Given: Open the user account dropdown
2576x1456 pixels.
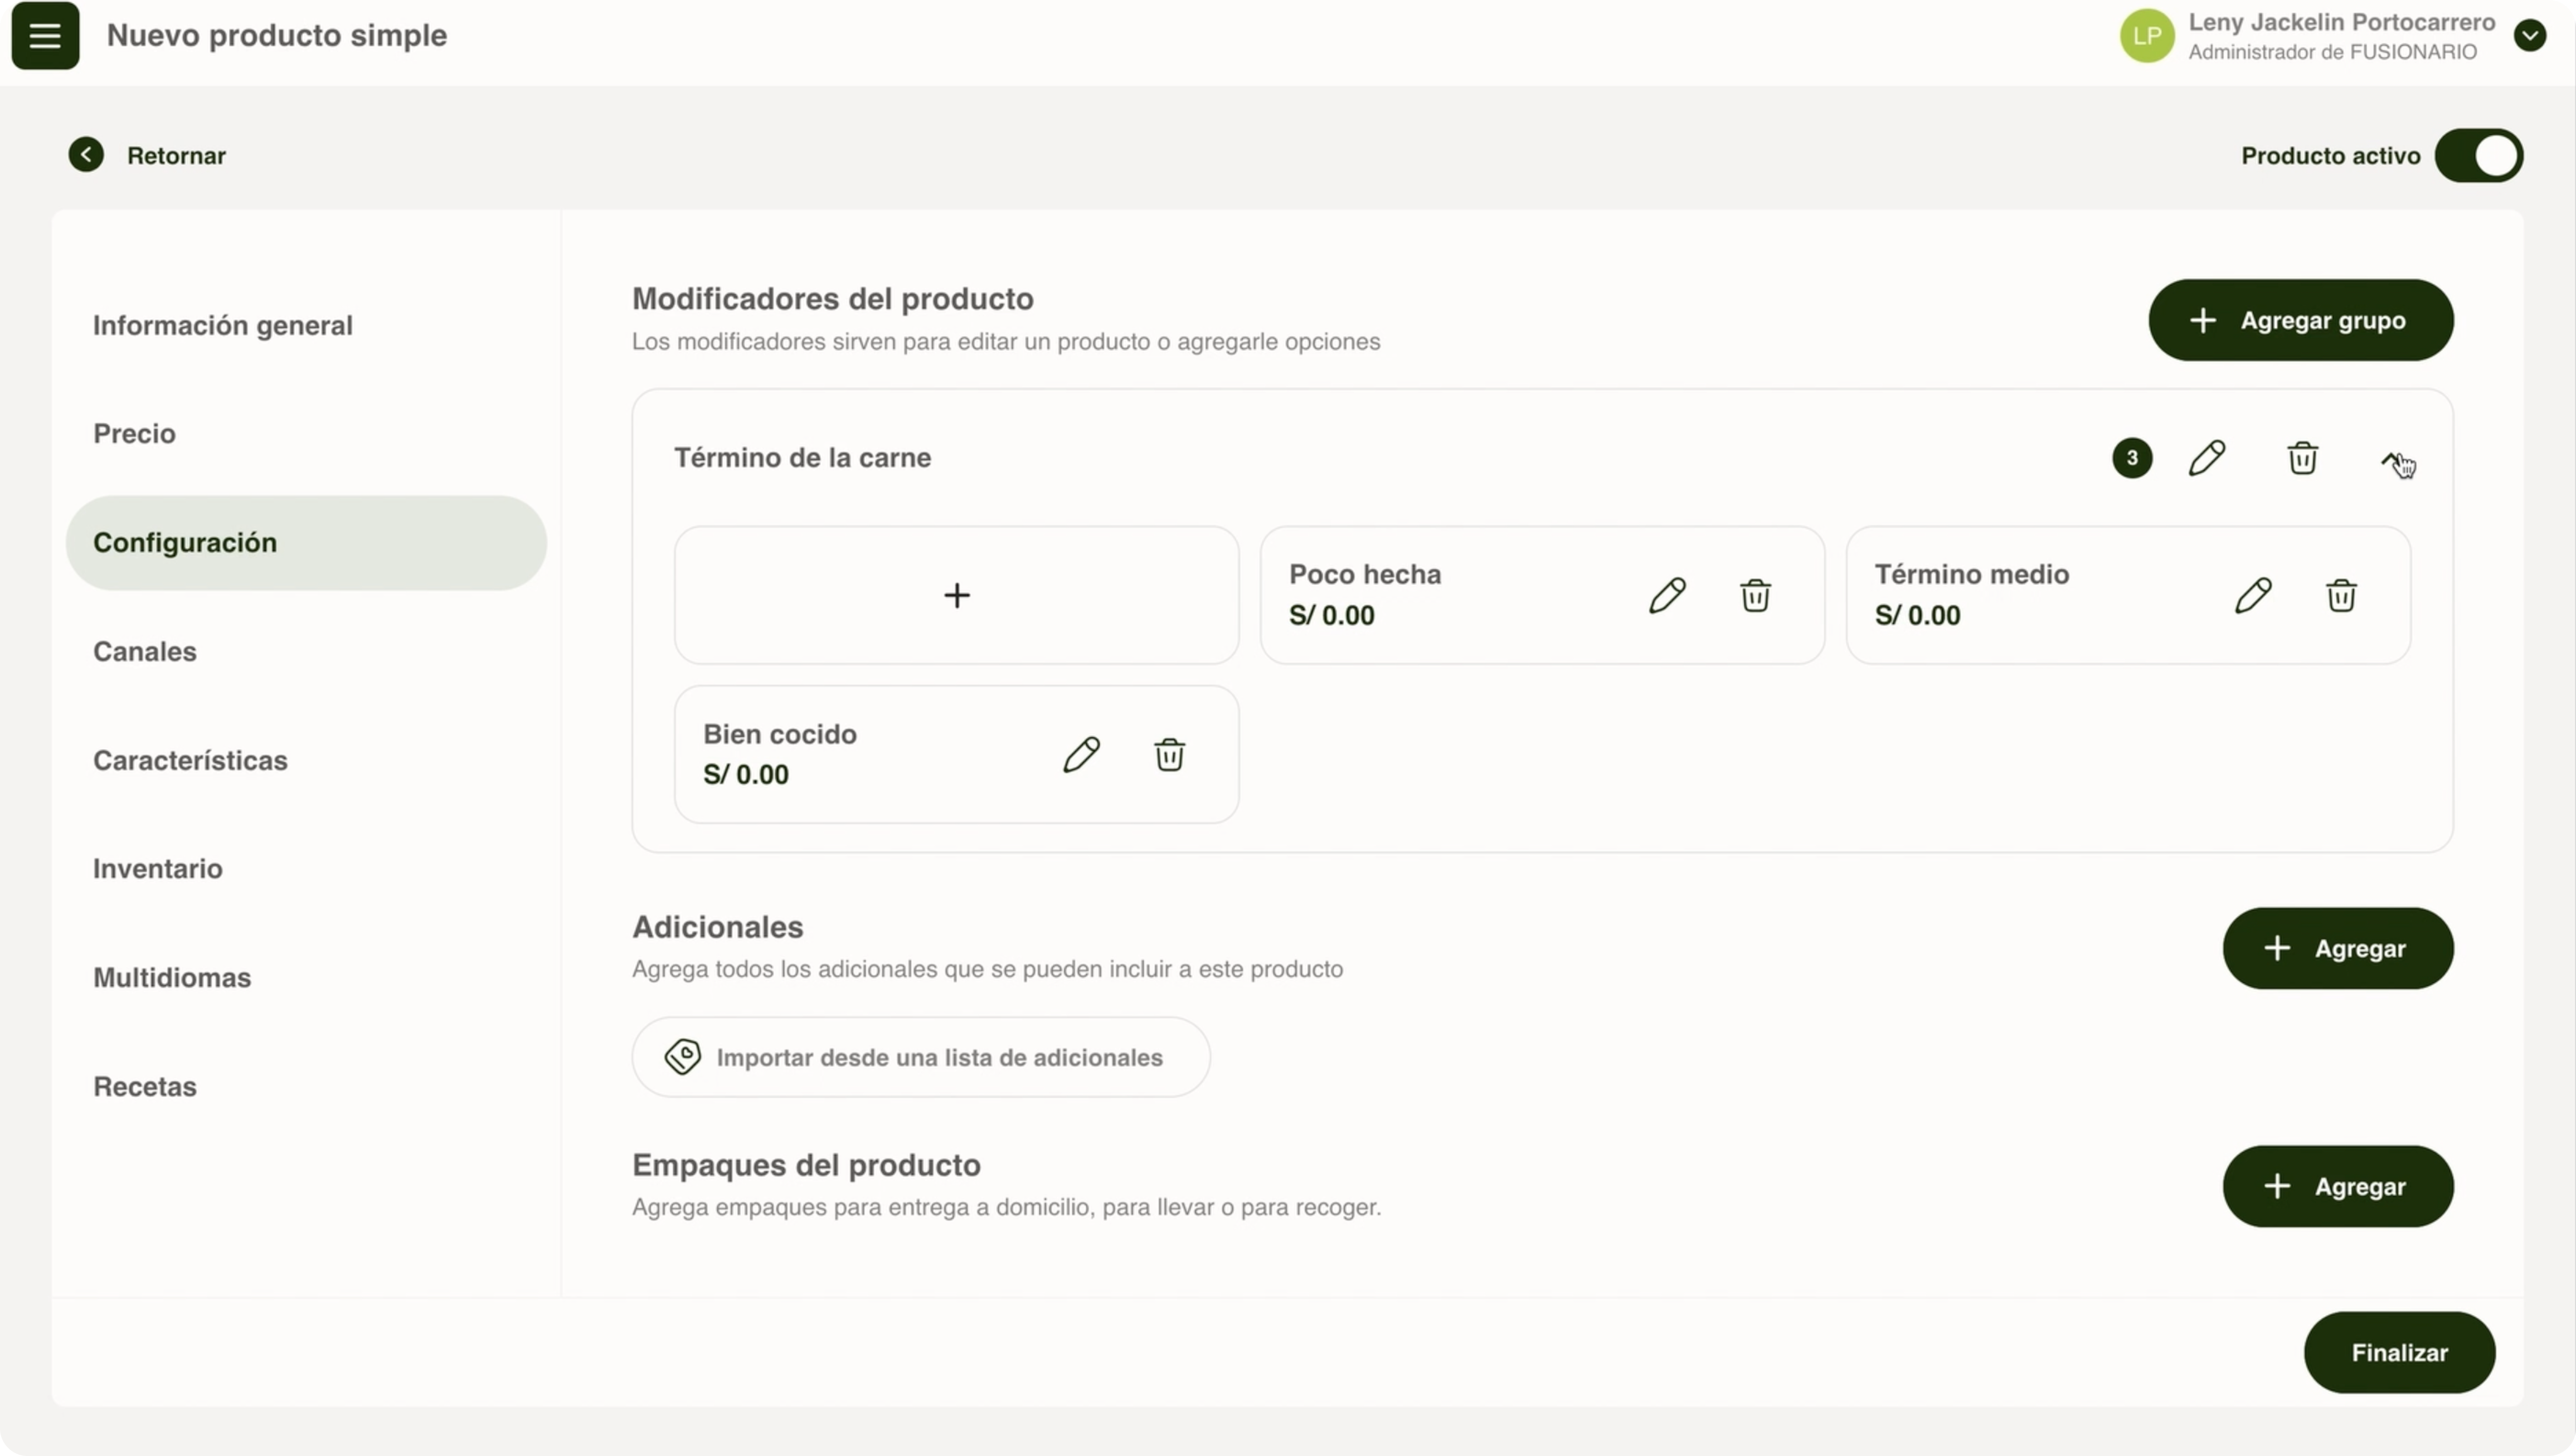Looking at the screenshot, I should coord(2529,36).
